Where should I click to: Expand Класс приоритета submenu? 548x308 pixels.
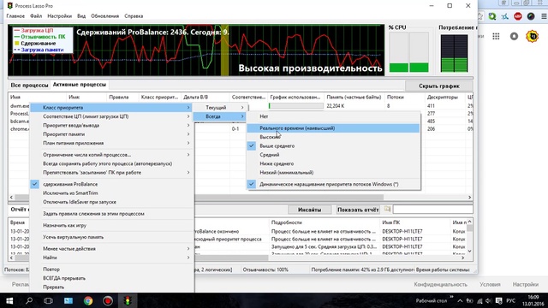pyautogui.click(x=112, y=108)
